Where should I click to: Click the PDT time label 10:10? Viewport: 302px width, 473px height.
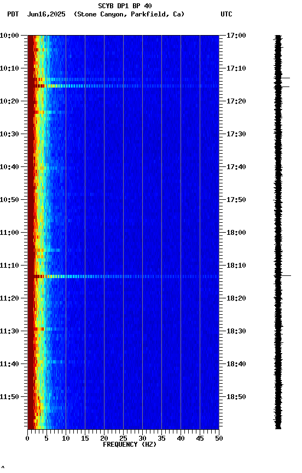[x=9, y=68]
